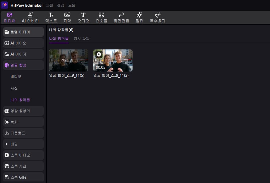The height and width of the screenshot is (183, 270).
Task: Click the 다운로드 download icon
Action: point(7,133)
